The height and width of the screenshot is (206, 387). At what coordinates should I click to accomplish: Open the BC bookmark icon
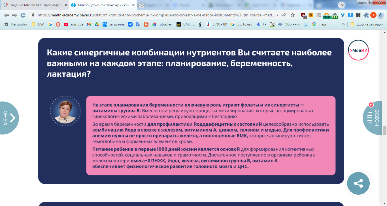(272, 24)
